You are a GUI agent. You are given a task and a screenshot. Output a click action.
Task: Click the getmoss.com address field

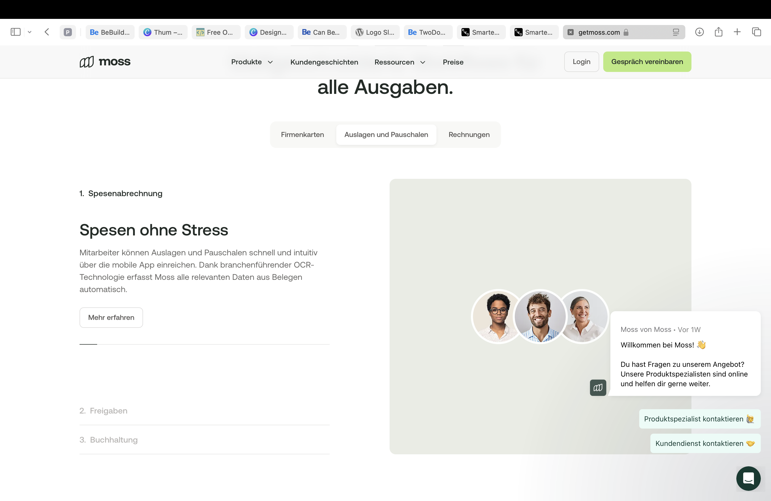[624, 32]
